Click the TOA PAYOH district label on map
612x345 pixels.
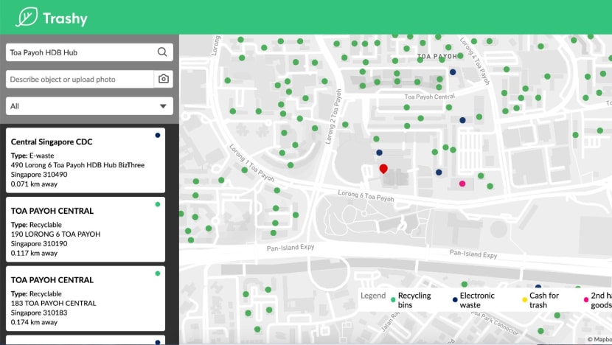point(437,56)
